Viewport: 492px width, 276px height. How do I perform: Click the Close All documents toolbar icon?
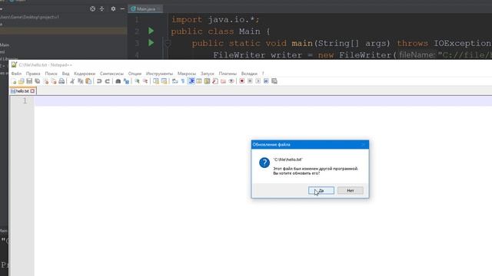coord(54,81)
